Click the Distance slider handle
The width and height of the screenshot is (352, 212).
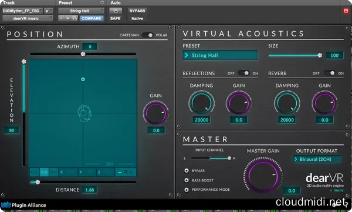click(38, 182)
